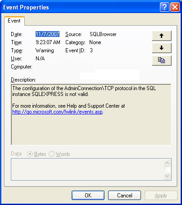Screen dimensions: 182x205
Task: Click the Event ID value 3
Action: click(91, 50)
